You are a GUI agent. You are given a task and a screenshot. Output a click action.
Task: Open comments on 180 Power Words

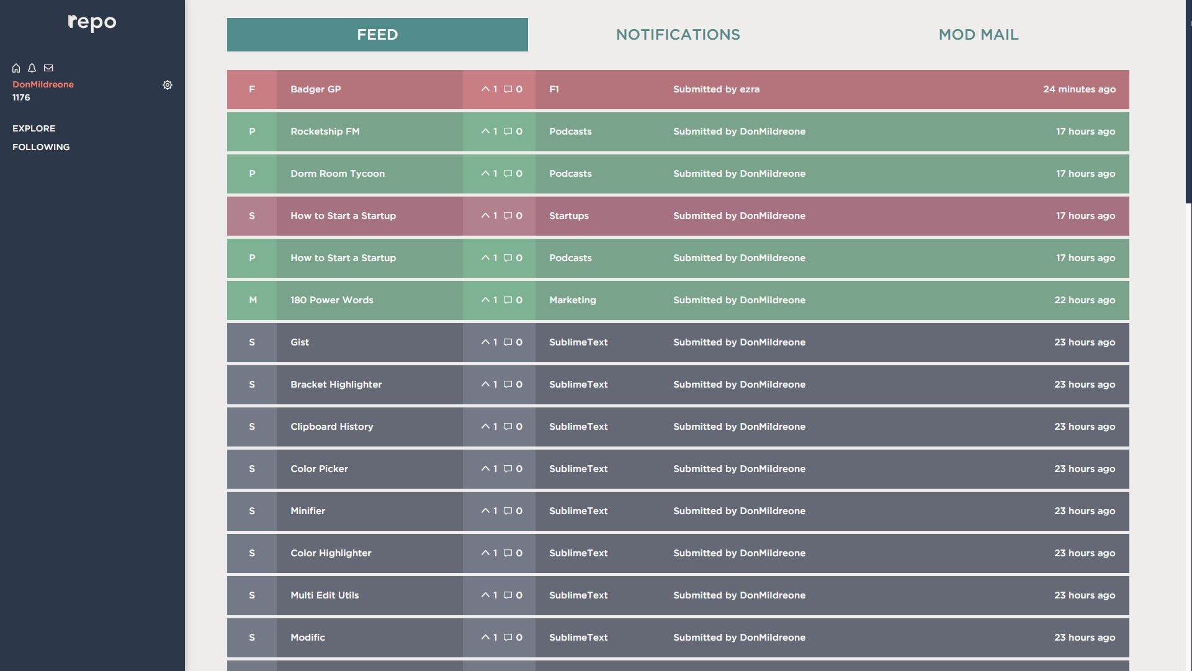[x=508, y=300]
